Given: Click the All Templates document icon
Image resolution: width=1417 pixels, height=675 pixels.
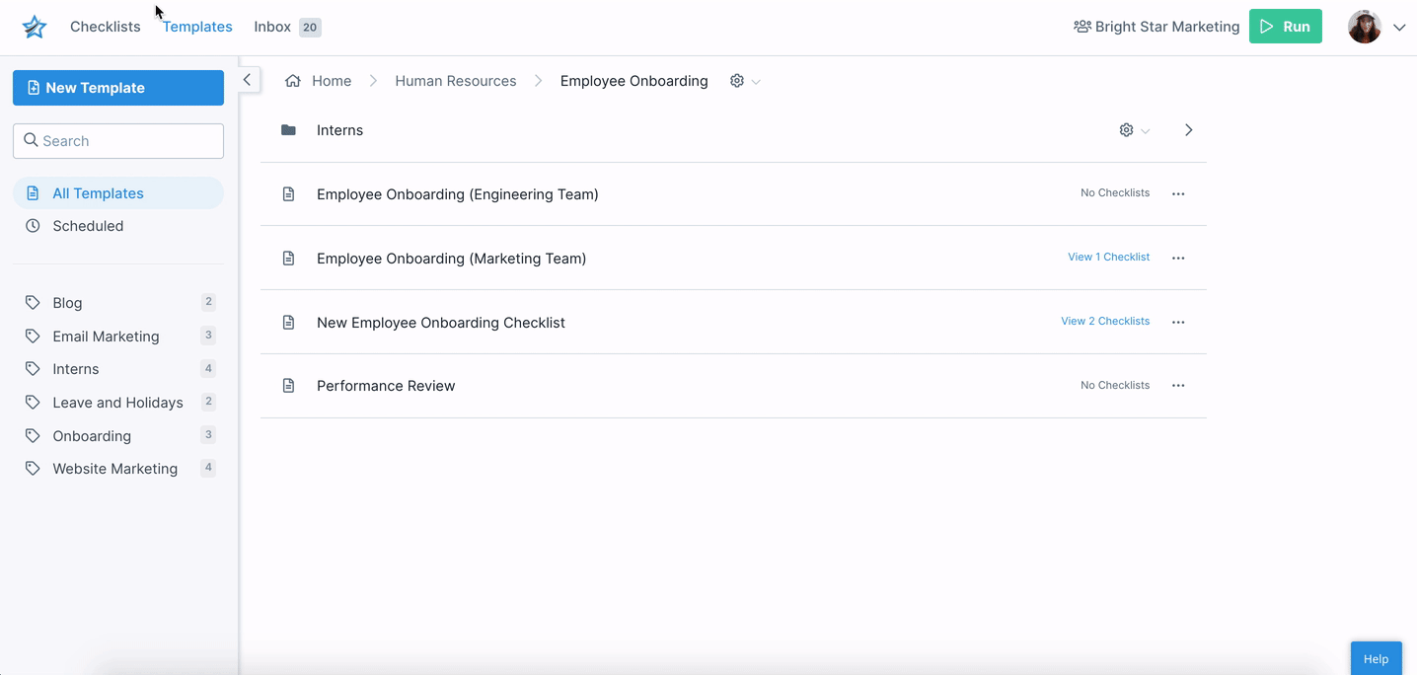Looking at the screenshot, I should point(33,193).
